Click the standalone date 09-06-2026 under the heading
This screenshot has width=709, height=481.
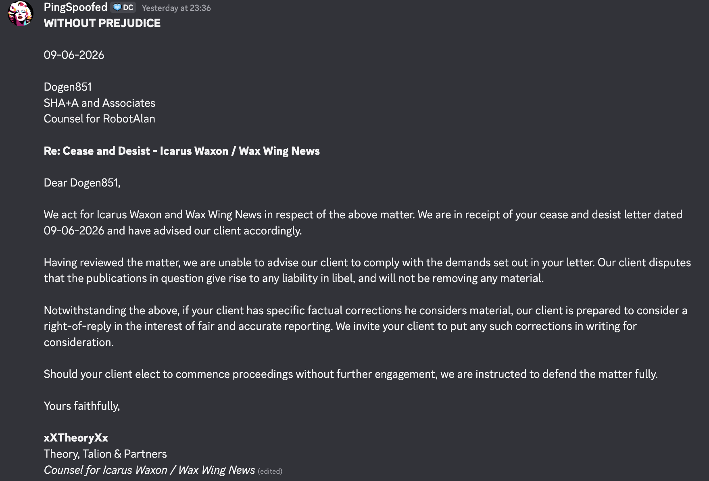(74, 55)
